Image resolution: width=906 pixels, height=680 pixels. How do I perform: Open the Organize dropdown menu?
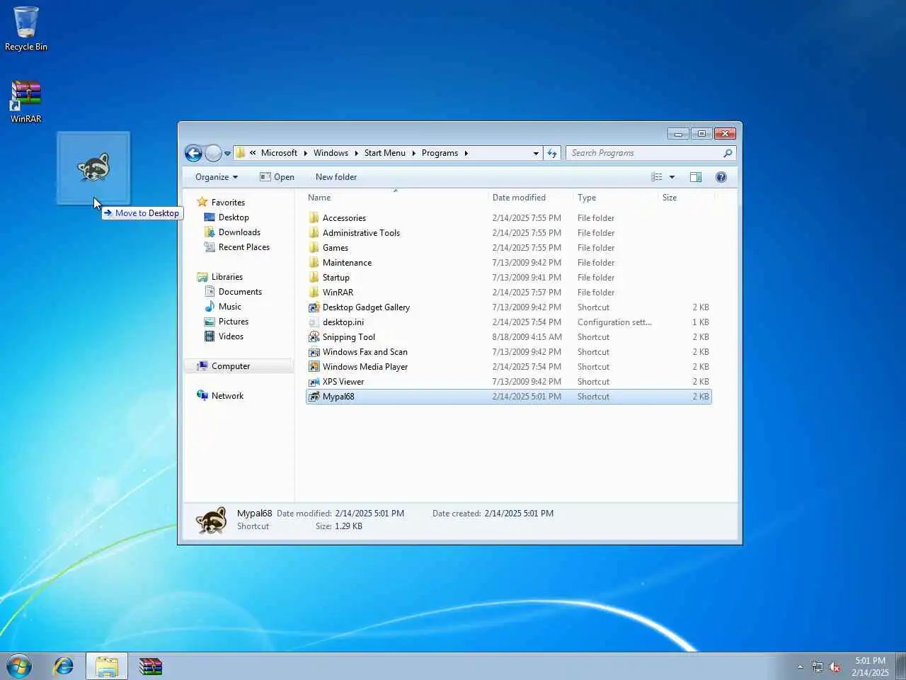pos(217,177)
